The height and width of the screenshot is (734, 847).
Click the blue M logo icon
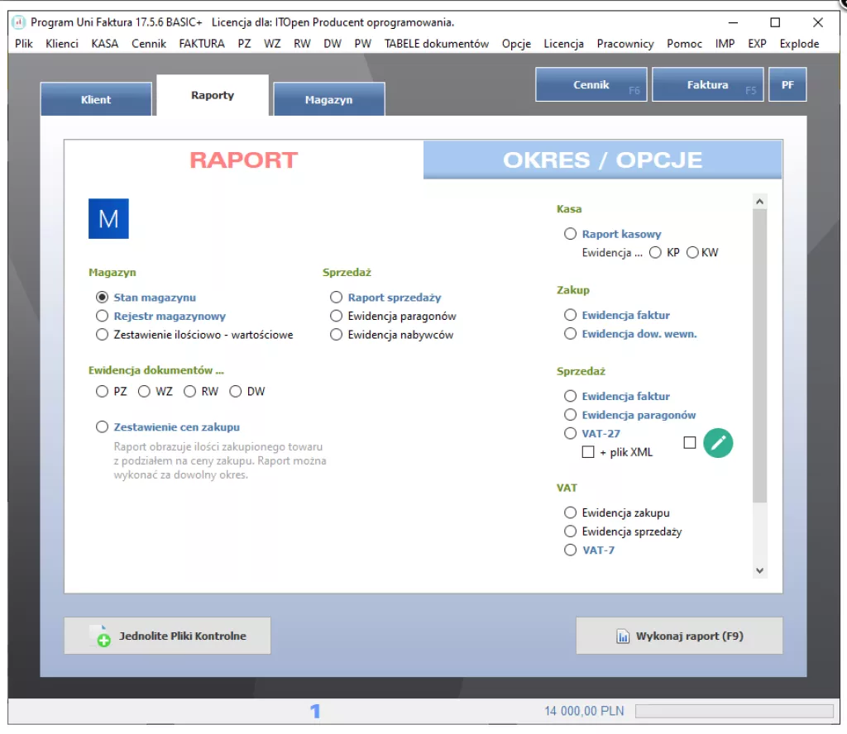coord(108,218)
